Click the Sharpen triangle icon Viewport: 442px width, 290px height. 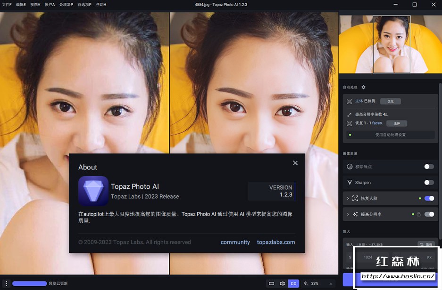pos(350,183)
